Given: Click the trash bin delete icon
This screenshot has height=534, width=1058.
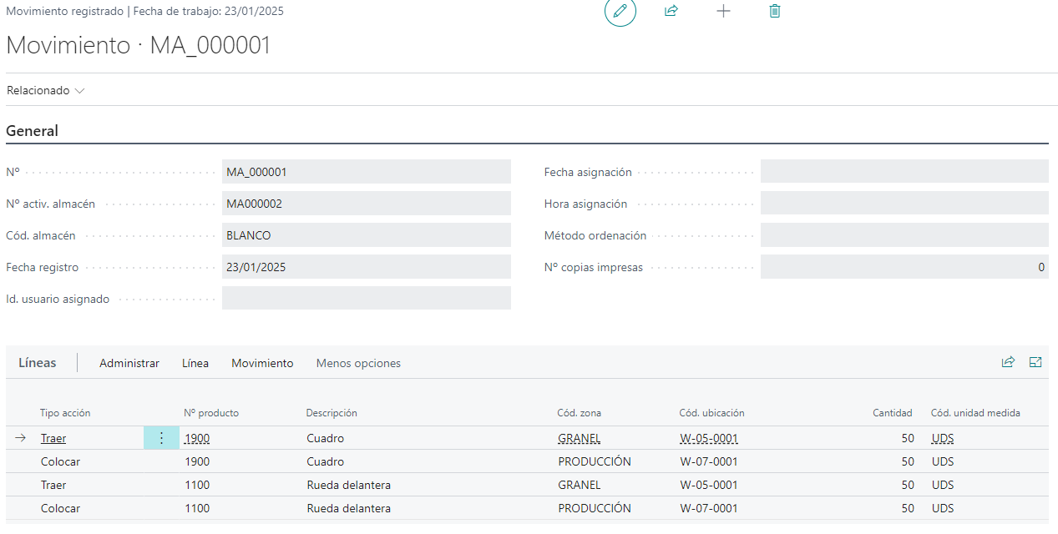Looking at the screenshot, I should click(x=775, y=11).
